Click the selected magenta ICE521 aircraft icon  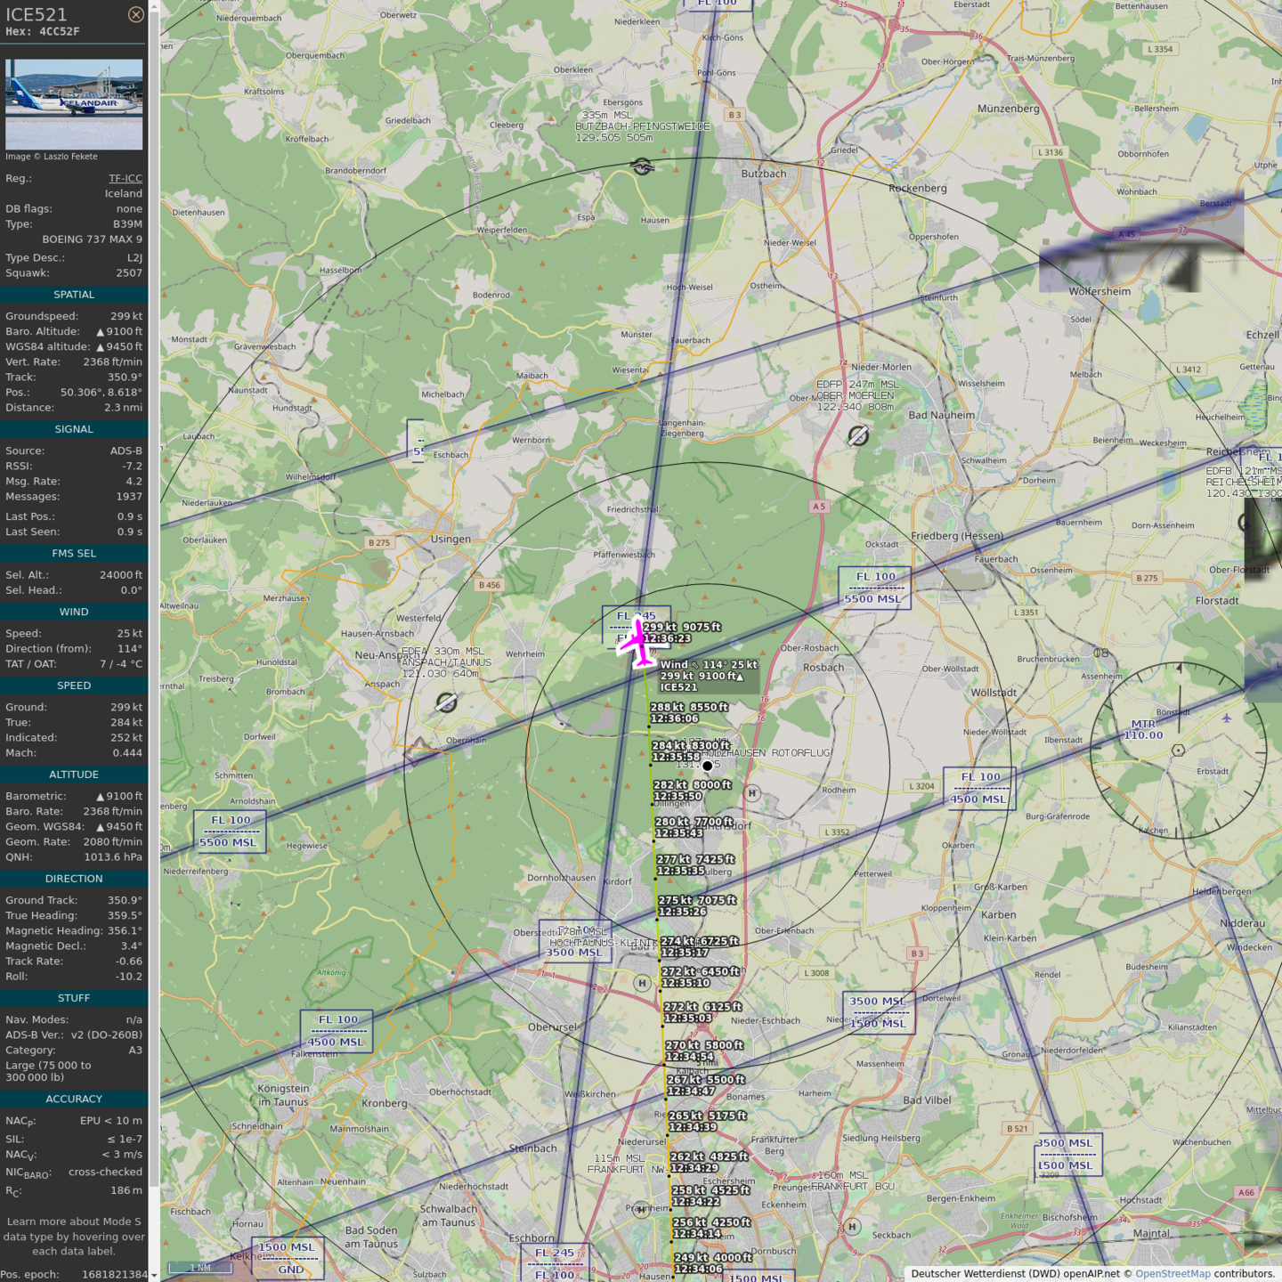(x=638, y=643)
